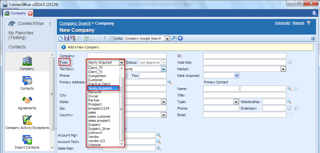The width and height of the screenshot is (320, 153).
Task: Click the Account Tech lookup magnifier
Action: pos(159,142)
